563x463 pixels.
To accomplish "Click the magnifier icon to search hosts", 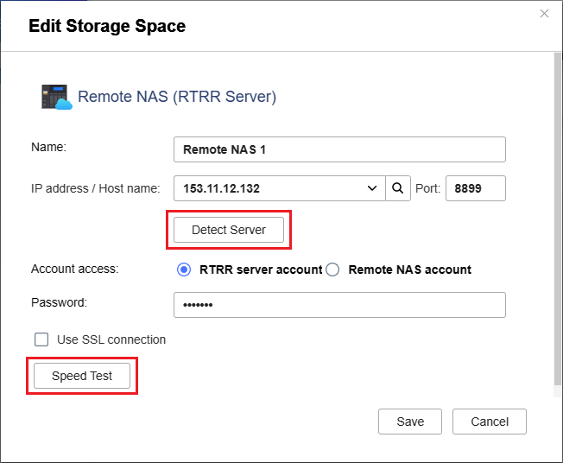I will [397, 188].
